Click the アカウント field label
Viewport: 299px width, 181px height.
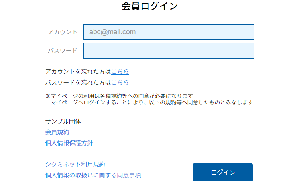tap(63, 32)
